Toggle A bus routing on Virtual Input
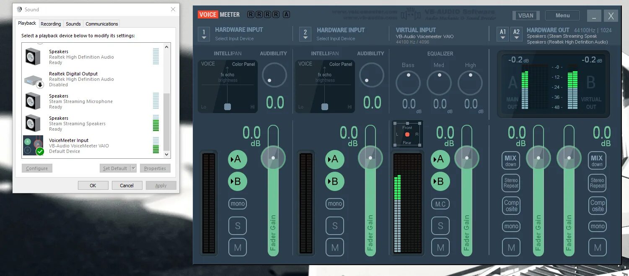 [x=440, y=159]
